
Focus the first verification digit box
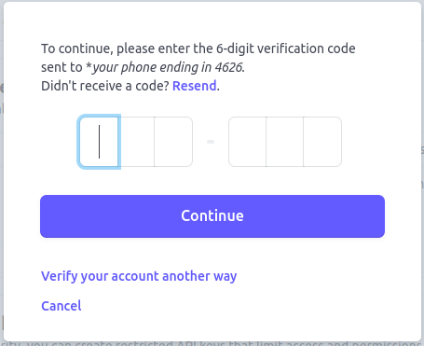(x=99, y=142)
